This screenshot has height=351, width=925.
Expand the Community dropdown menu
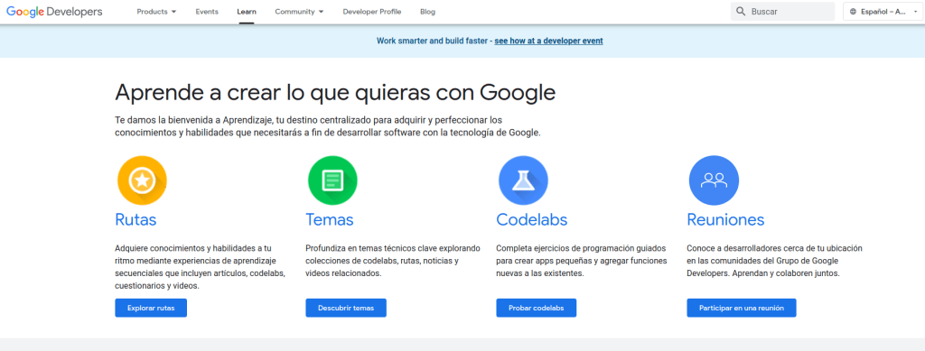(299, 12)
